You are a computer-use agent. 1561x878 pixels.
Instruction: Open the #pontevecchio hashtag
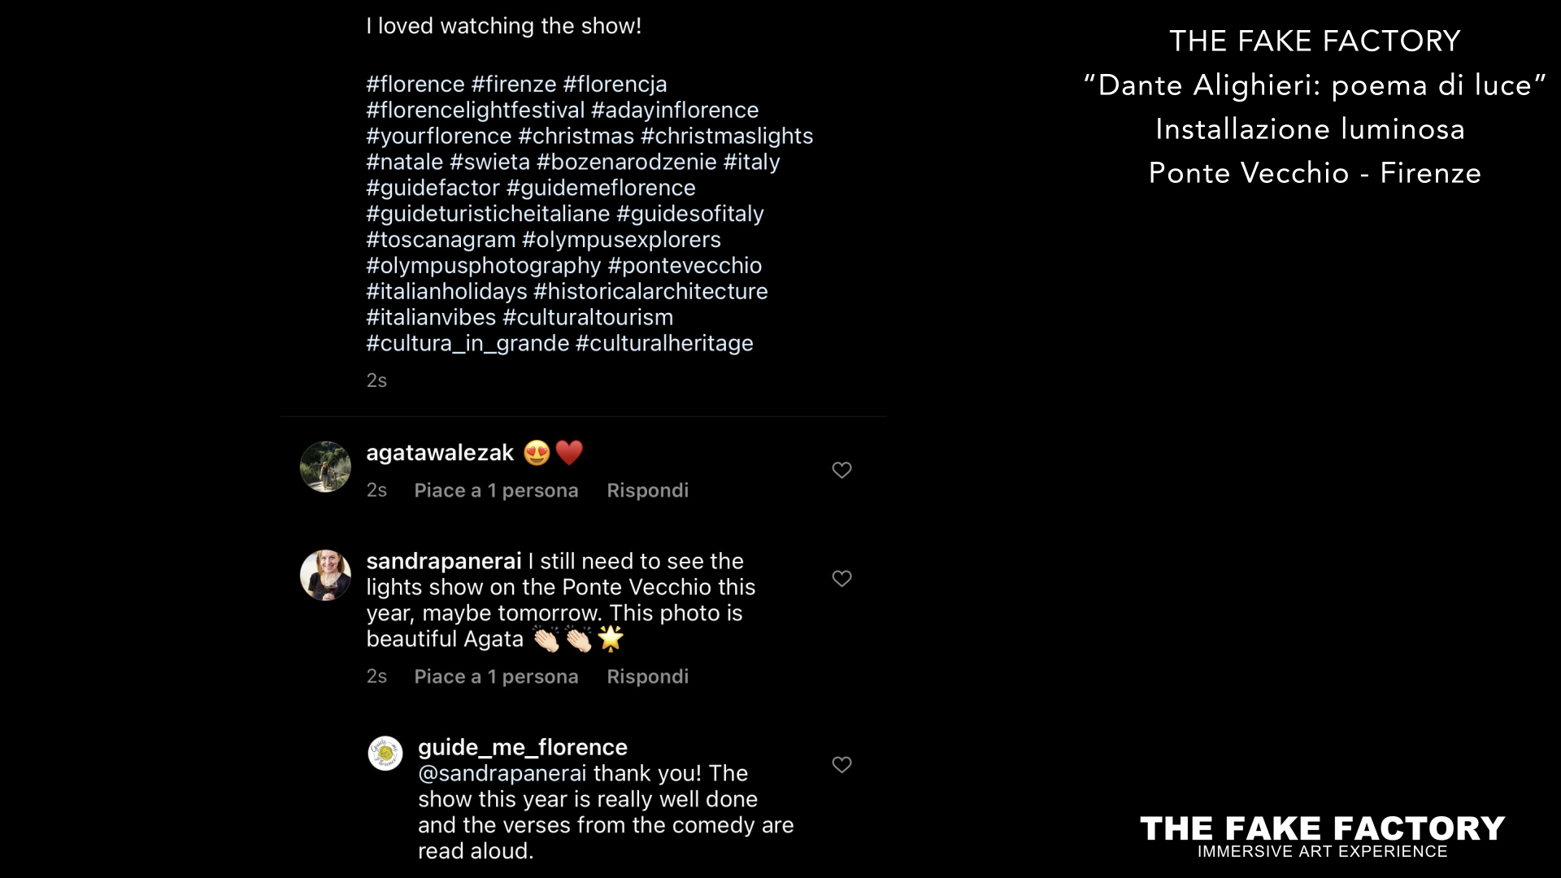click(x=685, y=265)
